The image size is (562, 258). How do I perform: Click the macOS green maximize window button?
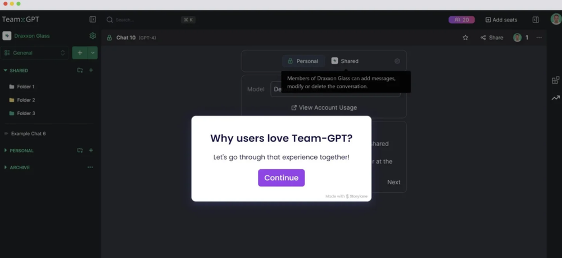pos(19,3)
